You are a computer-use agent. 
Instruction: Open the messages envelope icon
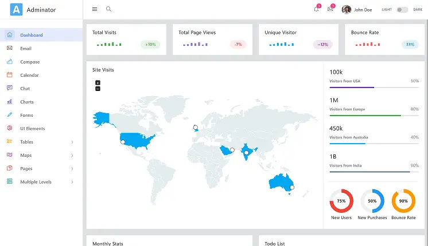(x=330, y=9)
